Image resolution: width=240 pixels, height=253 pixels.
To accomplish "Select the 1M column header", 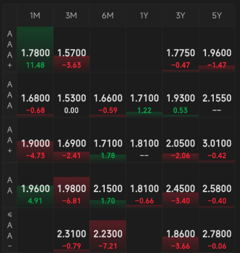I will [35, 15].
